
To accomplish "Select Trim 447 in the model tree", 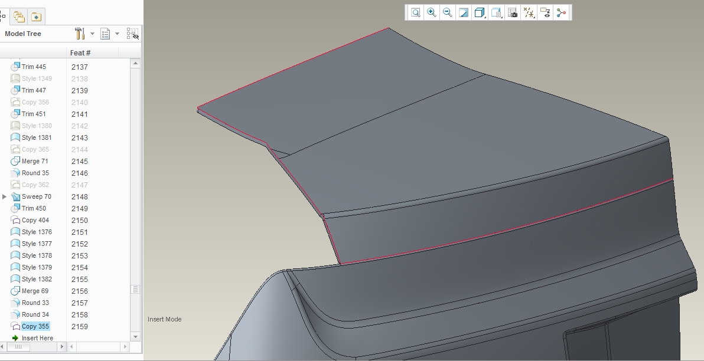I will 34,90.
